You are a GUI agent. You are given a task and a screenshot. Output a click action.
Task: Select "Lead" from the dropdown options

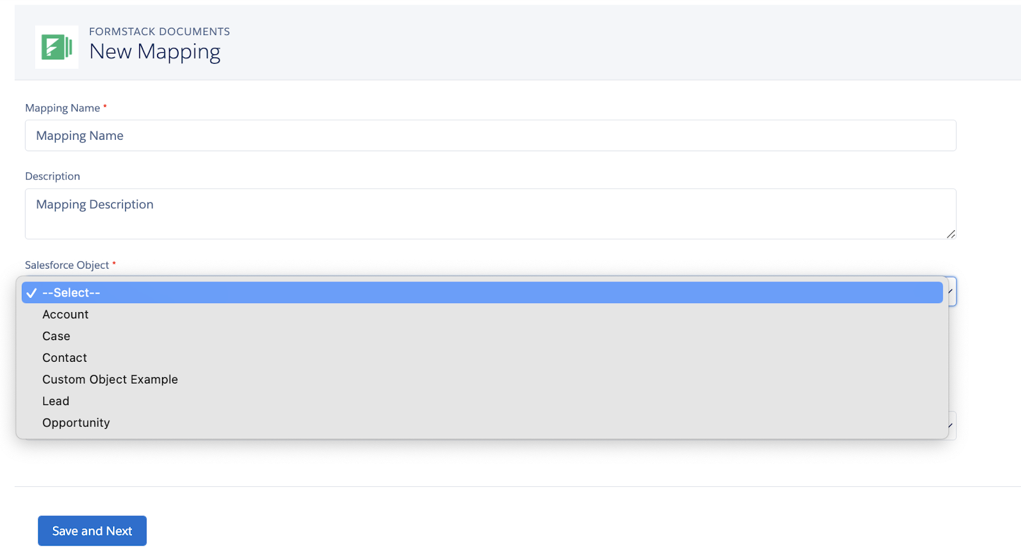coord(56,401)
